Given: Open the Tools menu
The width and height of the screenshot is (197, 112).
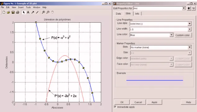Looking at the screenshot, I should point(28,7).
